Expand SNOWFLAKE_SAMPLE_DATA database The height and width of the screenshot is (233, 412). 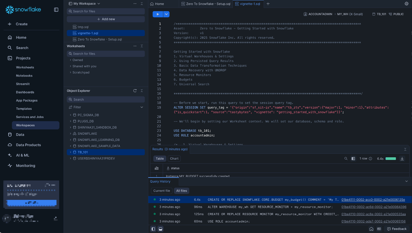click(x=70, y=146)
